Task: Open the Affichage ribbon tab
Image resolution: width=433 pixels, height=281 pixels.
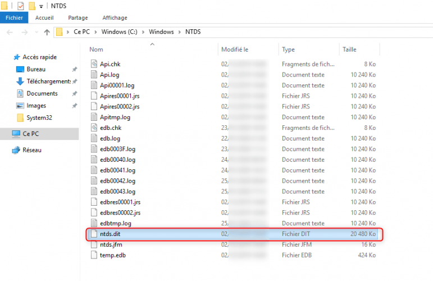Action: pyautogui.click(x=115, y=17)
